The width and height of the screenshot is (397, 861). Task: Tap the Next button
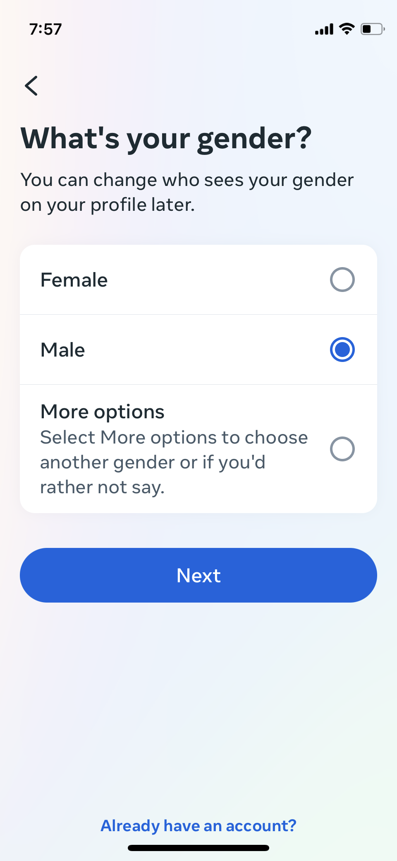pyautogui.click(x=198, y=575)
